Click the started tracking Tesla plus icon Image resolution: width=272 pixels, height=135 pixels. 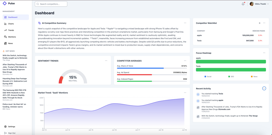[198, 94]
